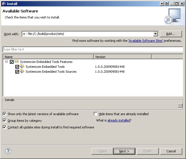Select the Systemcom Embedded Tools Features row text
The height and width of the screenshot is (159, 186).
46,62
